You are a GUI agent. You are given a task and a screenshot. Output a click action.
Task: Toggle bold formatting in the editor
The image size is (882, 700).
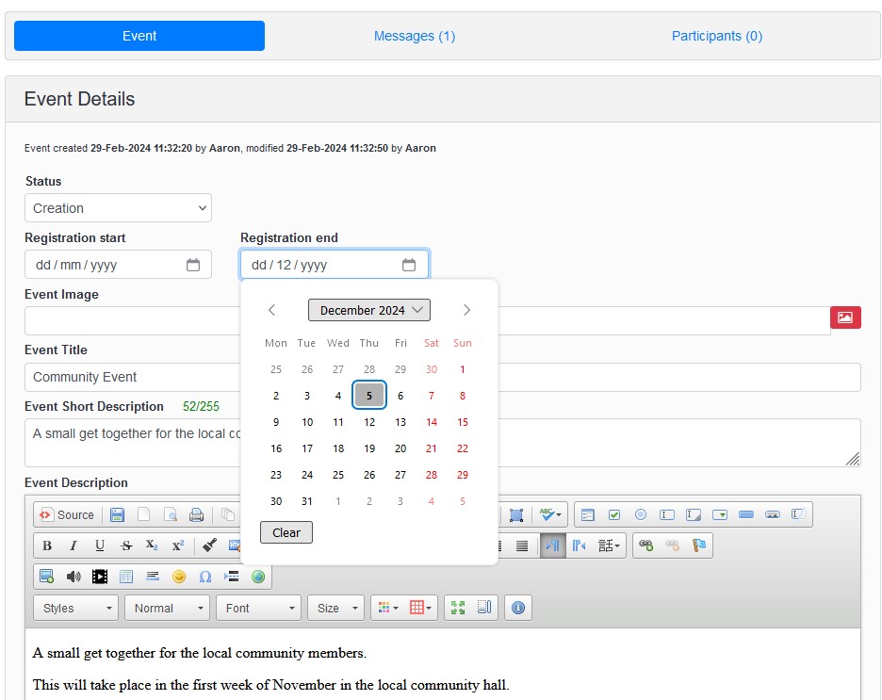pos(47,545)
